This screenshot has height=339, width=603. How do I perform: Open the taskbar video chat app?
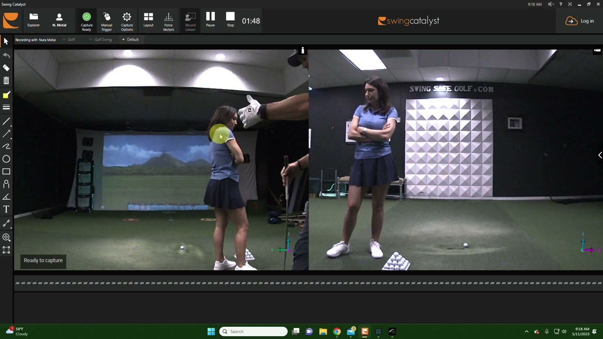[x=309, y=331]
